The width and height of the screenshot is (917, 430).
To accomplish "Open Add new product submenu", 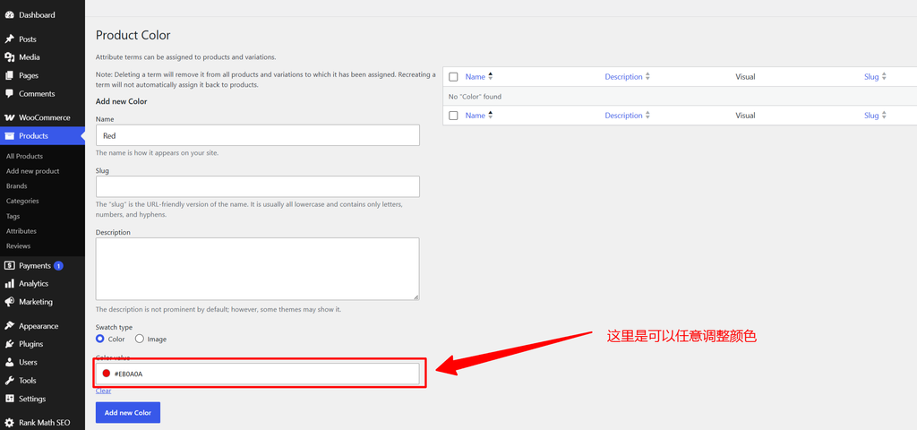I will pyautogui.click(x=33, y=171).
